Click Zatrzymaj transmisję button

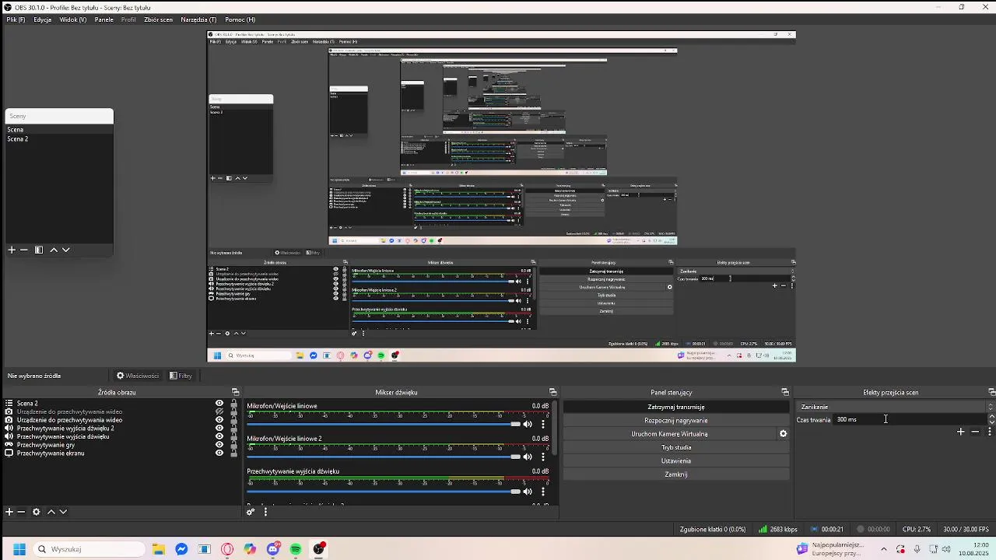[x=676, y=407]
